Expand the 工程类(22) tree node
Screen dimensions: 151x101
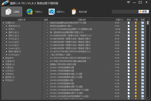(x=3, y=61)
